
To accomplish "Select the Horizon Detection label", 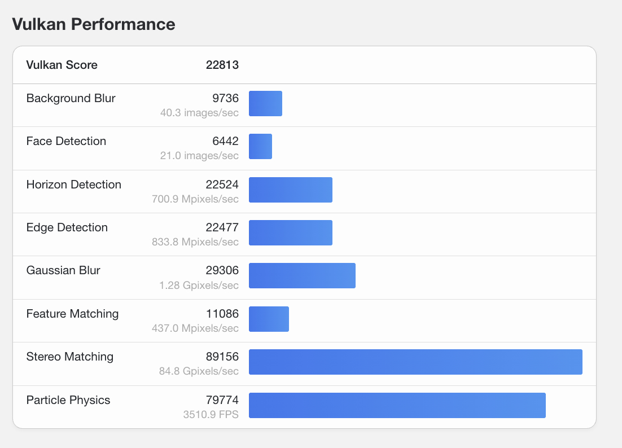I will tap(73, 185).
